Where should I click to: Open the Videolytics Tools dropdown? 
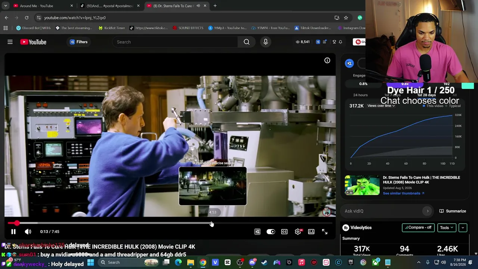pos(447,228)
